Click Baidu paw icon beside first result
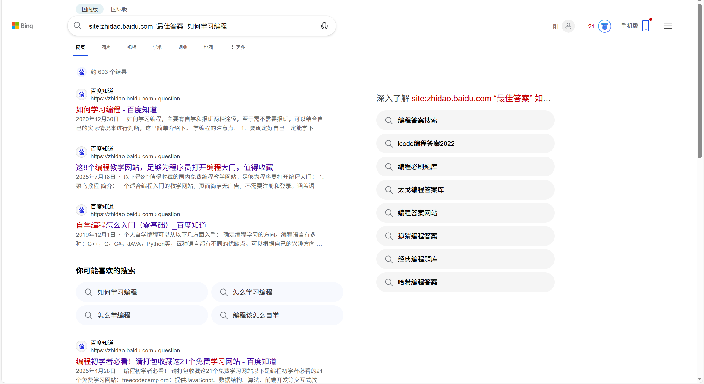 click(81, 94)
